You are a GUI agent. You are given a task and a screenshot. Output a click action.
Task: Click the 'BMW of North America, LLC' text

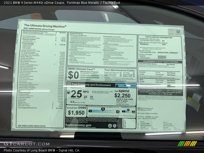coord(145,108)
